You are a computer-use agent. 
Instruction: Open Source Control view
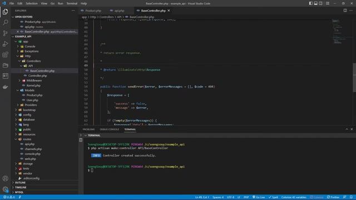[x=5, y=33]
